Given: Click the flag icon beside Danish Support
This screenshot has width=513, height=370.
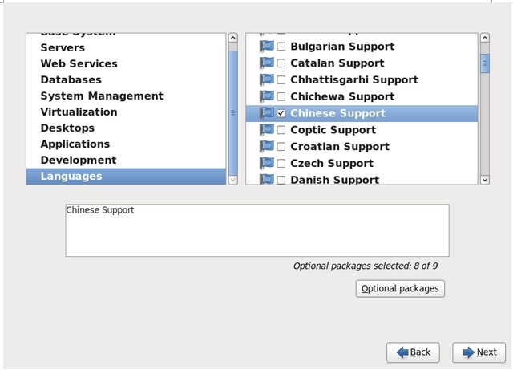Looking at the screenshot, I should 266,180.
